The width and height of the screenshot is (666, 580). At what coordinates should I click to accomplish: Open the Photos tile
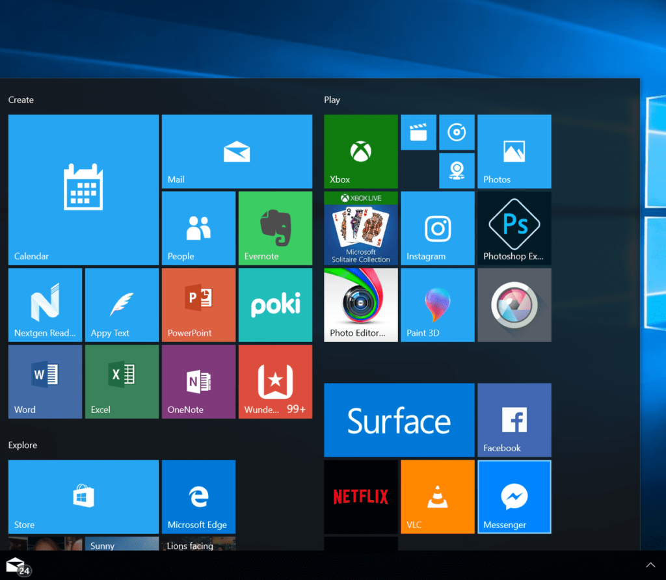tap(514, 152)
